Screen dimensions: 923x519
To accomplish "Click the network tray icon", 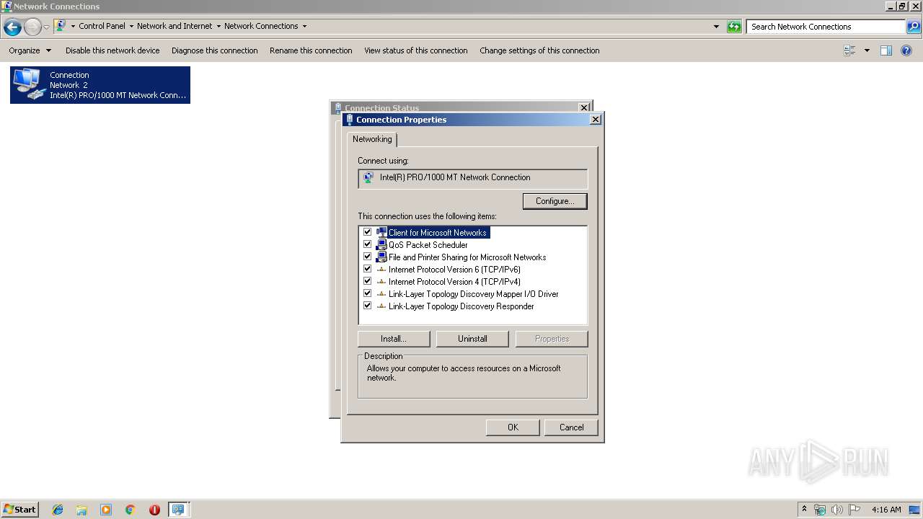I will 820,510.
